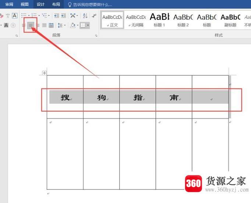Screen dimensions: 251x203
Task: Click the empty highlighted fifth header cell
Action: (x=211, y=97)
